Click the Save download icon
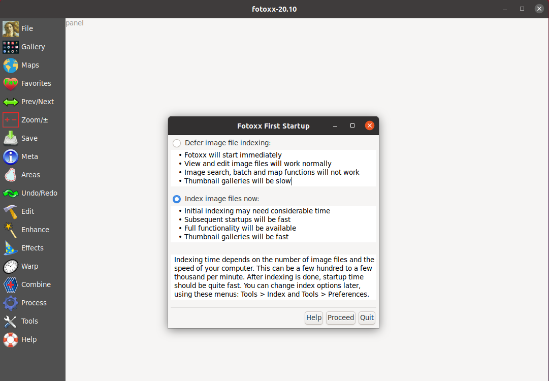 tap(11, 138)
